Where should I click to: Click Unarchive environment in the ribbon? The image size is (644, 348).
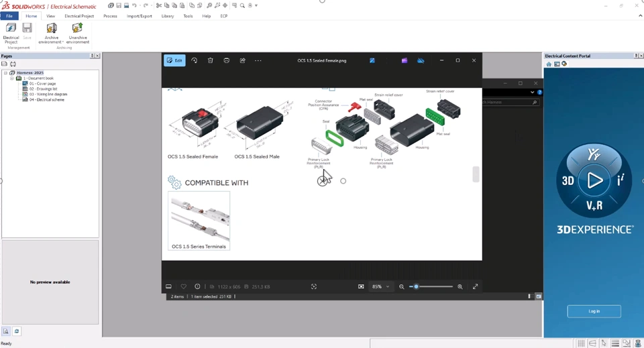(78, 34)
